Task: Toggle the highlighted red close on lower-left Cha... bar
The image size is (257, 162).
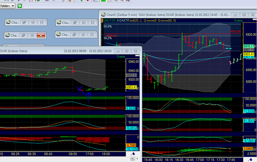Action: point(41,35)
